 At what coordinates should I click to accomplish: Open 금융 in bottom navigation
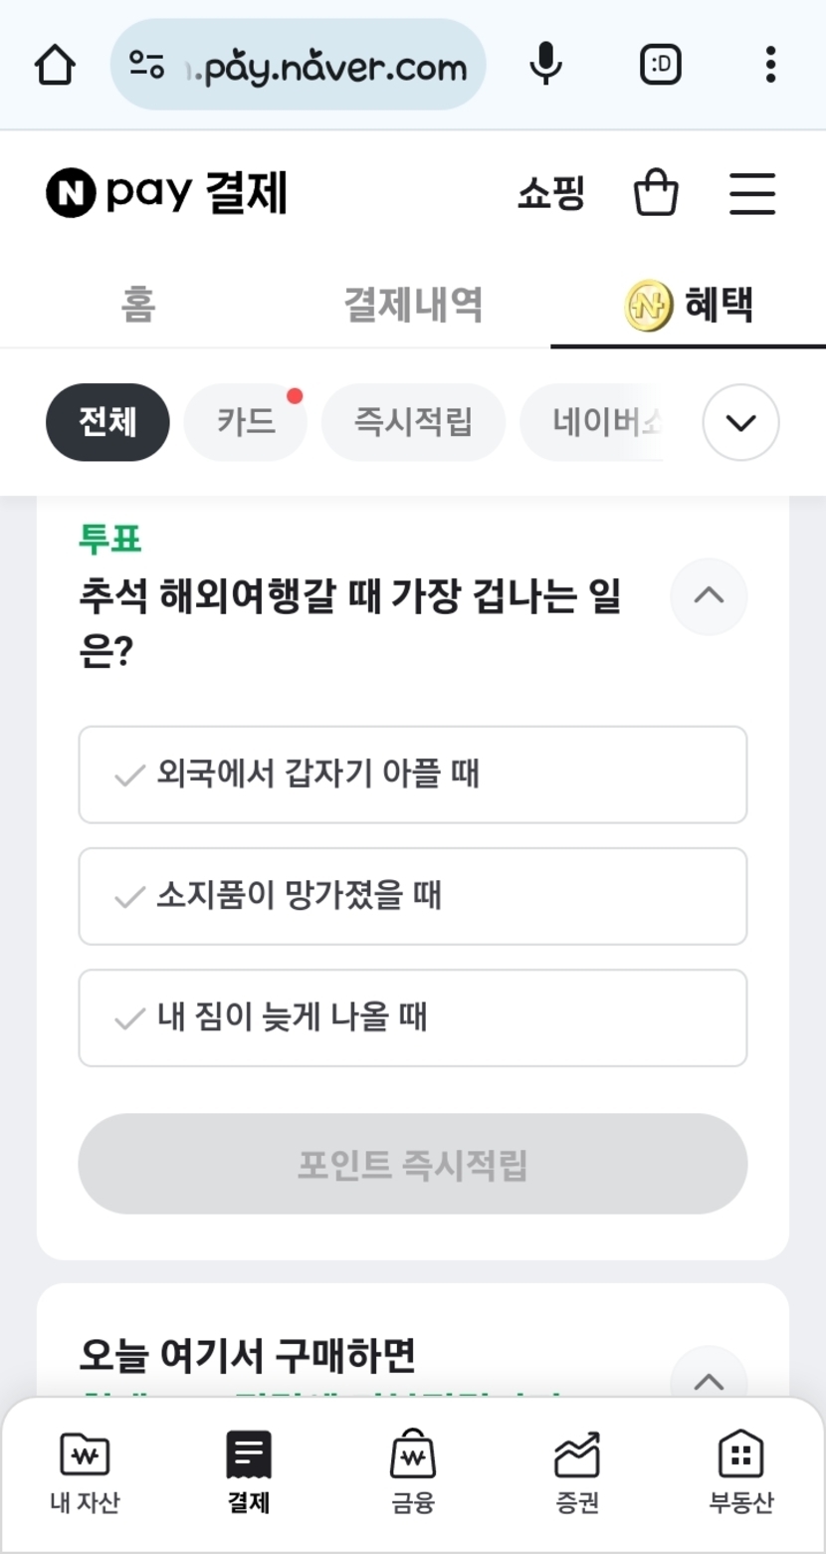[x=412, y=1472]
